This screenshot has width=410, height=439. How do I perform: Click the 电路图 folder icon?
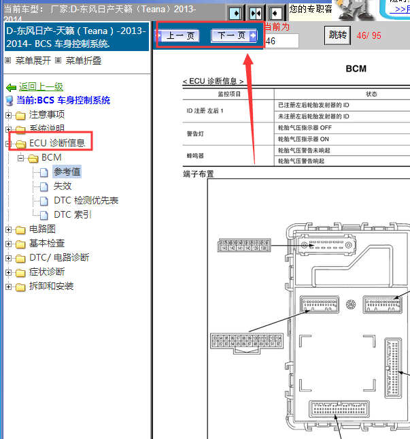coord(20,229)
